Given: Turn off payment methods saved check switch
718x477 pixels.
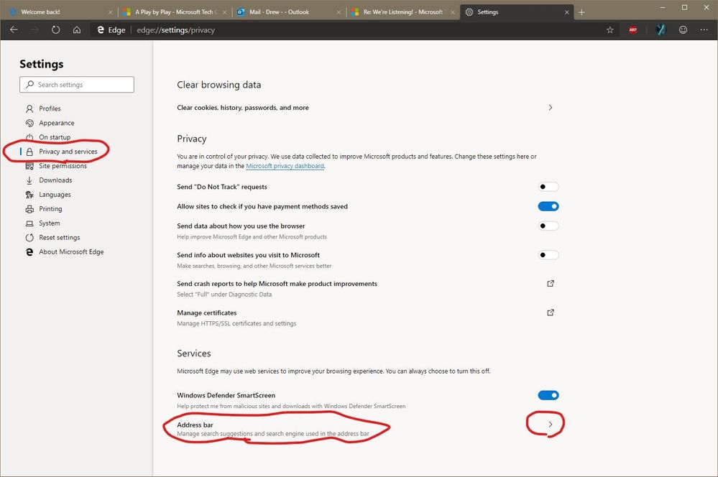Looking at the screenshot, I should click(548, 206).
